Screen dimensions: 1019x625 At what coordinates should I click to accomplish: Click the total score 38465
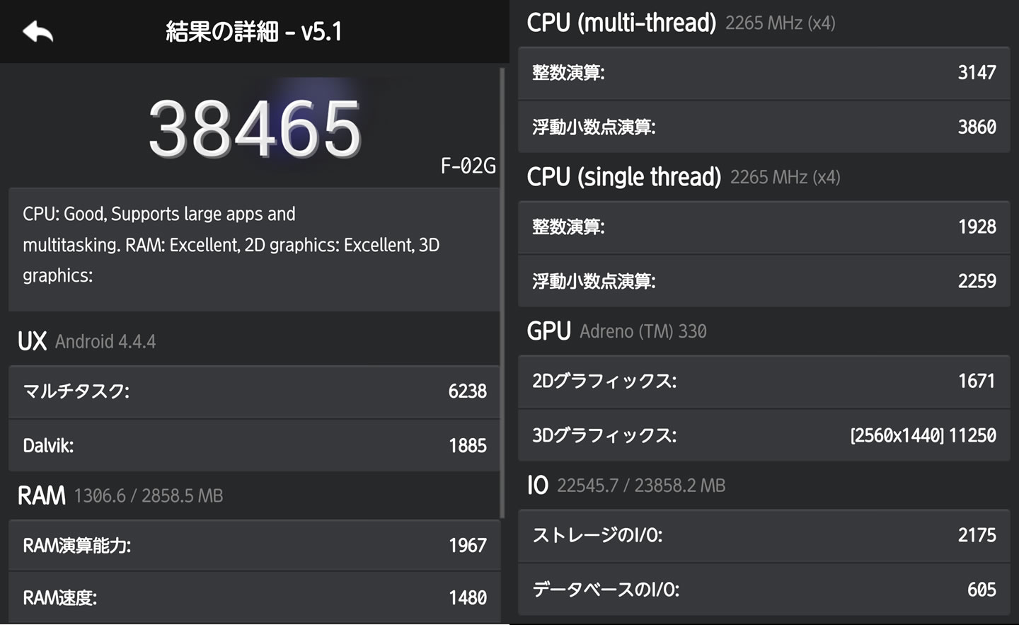click(x=255, y=129)
